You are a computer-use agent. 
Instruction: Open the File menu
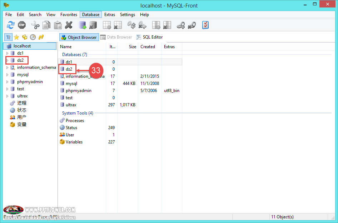[9, 15]
